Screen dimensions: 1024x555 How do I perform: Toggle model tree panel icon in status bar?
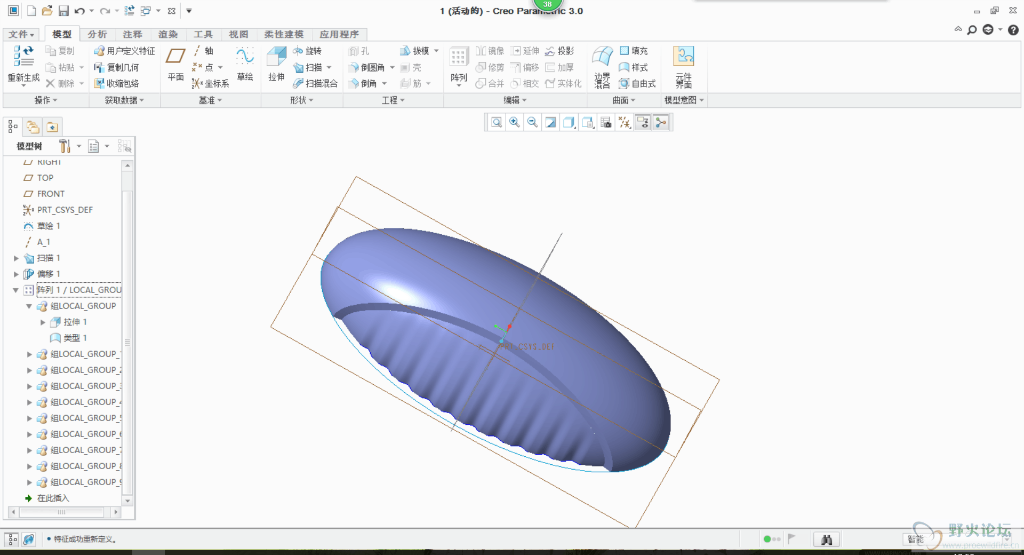[12, 540]
